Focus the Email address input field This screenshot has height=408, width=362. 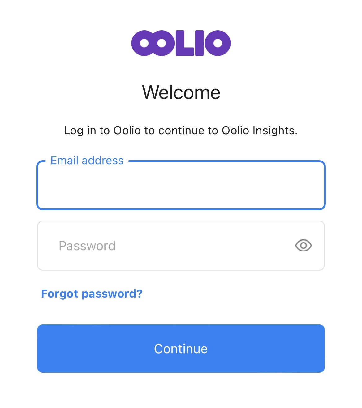click(181, 186)
